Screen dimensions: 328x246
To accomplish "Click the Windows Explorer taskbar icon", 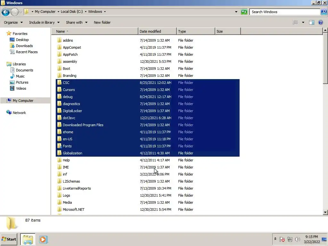I will coord(28,239).
